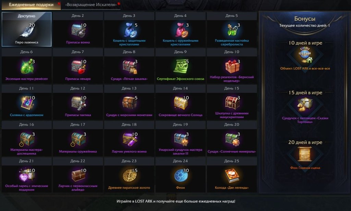Select the Колода «Две легенды» book icon
The width and height of the screenshot is (351, 211).
[x=232, y=175]
